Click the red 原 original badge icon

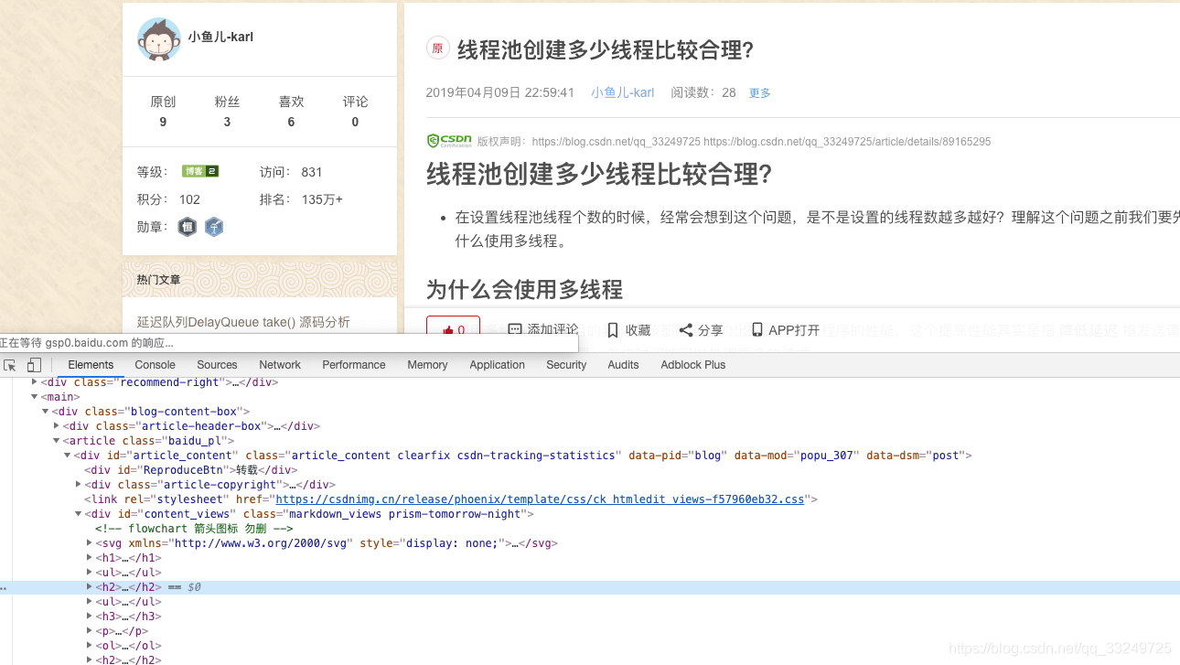(x=438, y=48)
